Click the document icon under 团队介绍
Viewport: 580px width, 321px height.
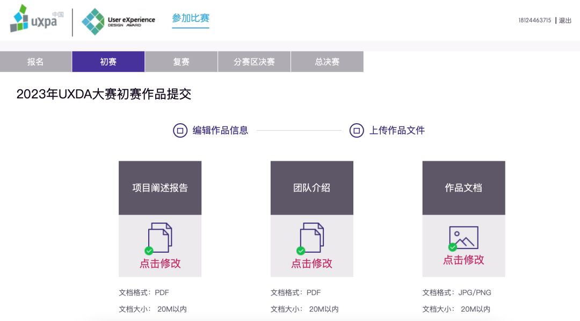[311, 237]
